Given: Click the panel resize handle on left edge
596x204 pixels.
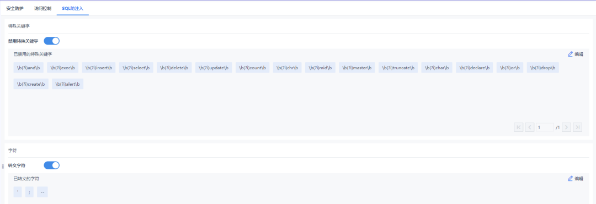Looking at the screenshot, I should [x=3, y=166].
